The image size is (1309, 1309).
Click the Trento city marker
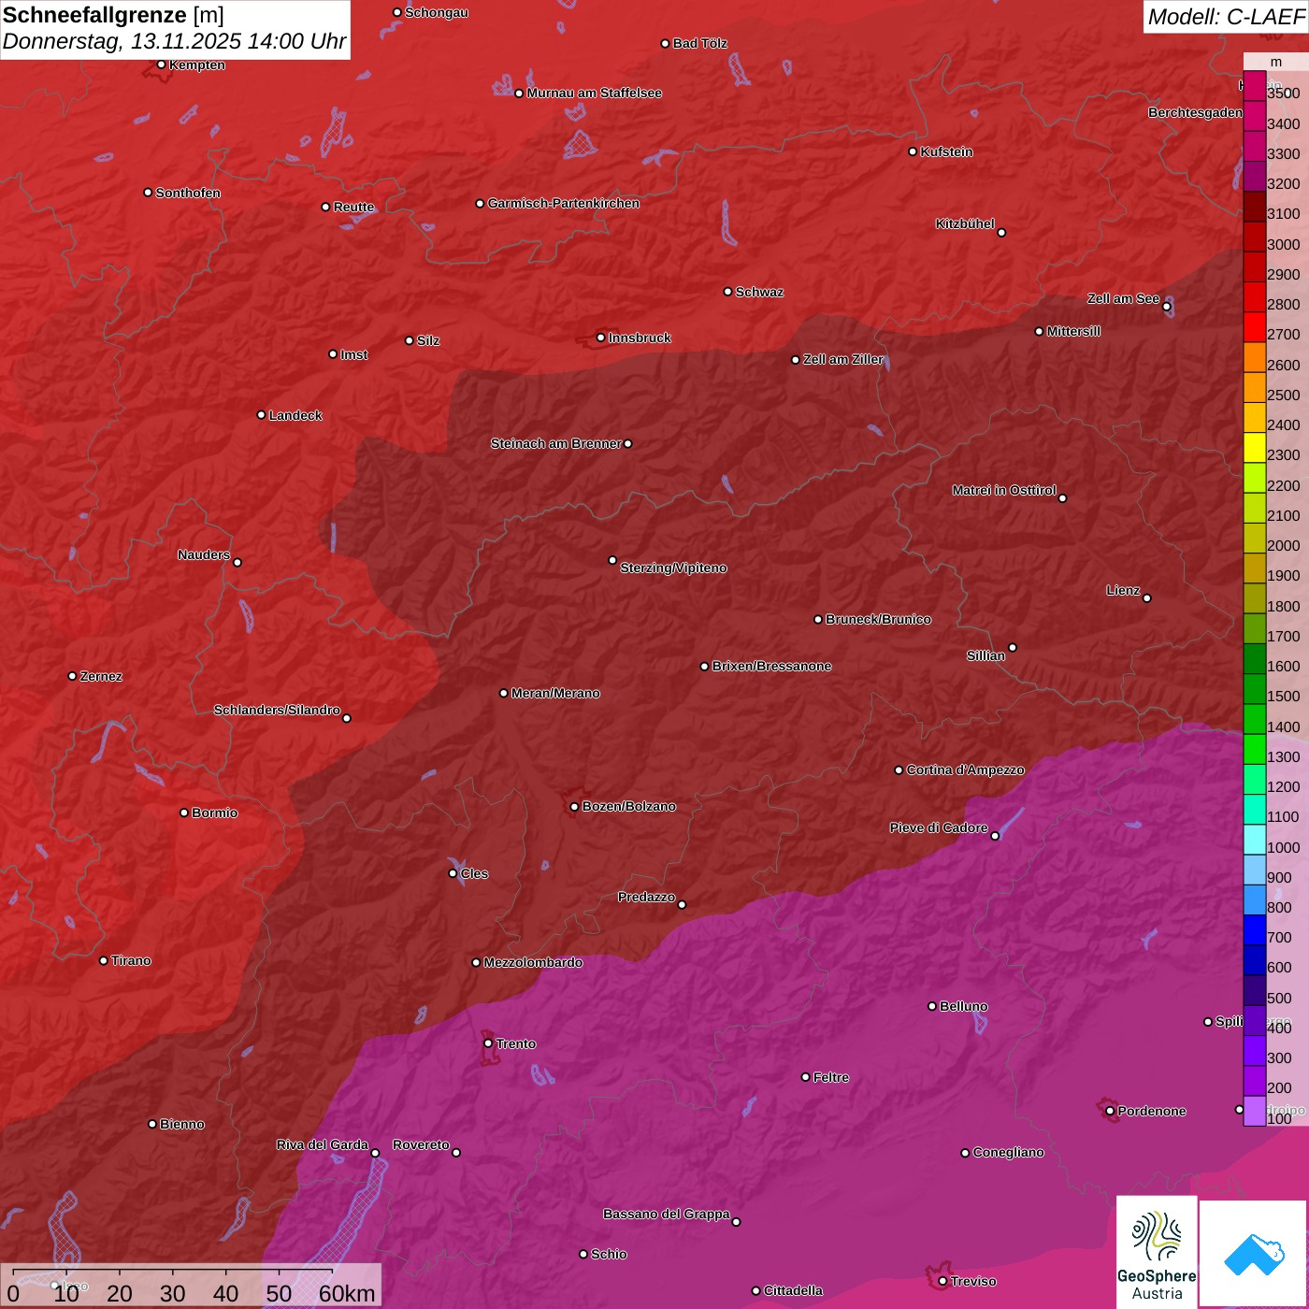click(x=488, y=1043)
